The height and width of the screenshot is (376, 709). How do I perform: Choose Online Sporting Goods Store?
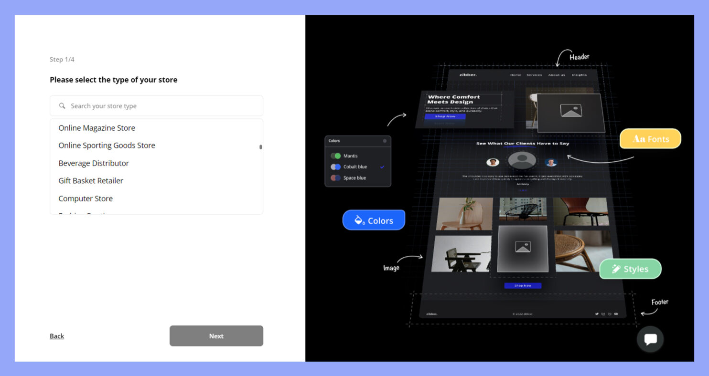tap(107, 146)
